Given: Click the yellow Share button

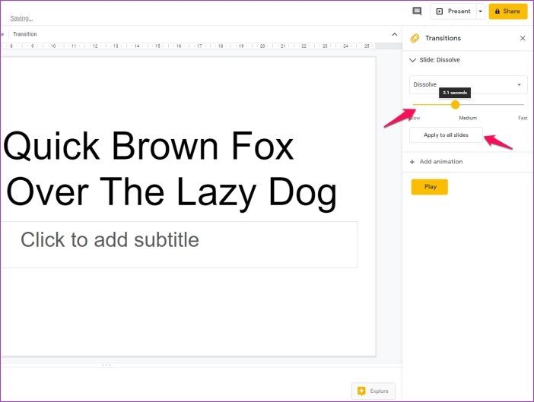Looking at the screenshot, I should point(508,11).
